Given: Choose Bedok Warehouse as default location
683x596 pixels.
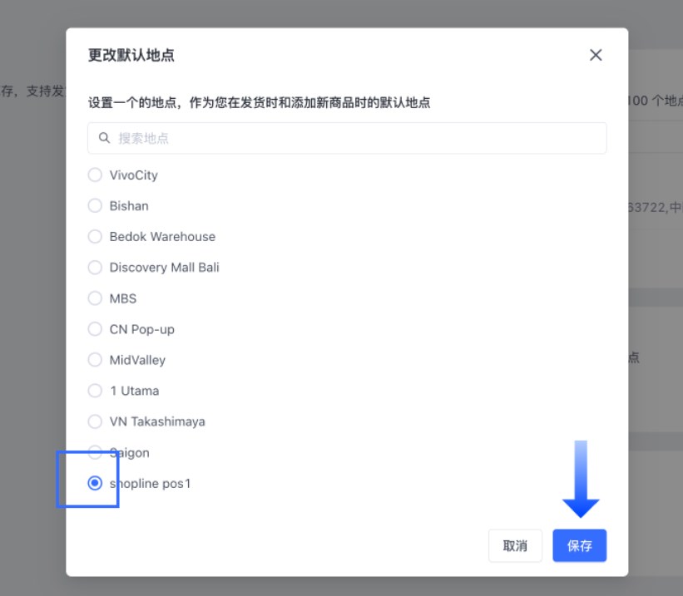Looking at the screenshot, I should (x=95, y=236).
